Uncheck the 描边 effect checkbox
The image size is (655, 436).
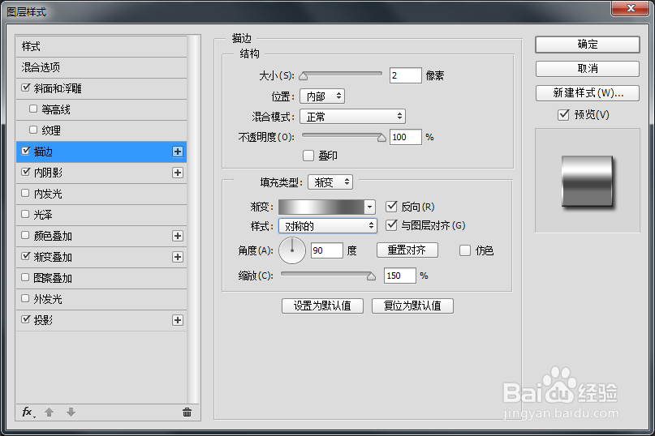[x=26, y=151]
